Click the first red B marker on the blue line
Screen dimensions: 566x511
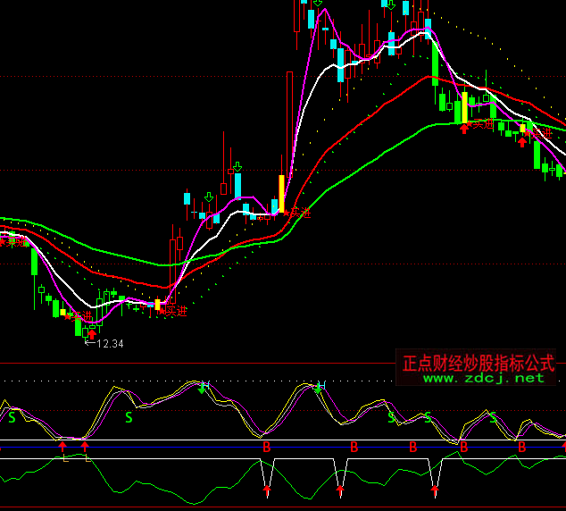265,445
